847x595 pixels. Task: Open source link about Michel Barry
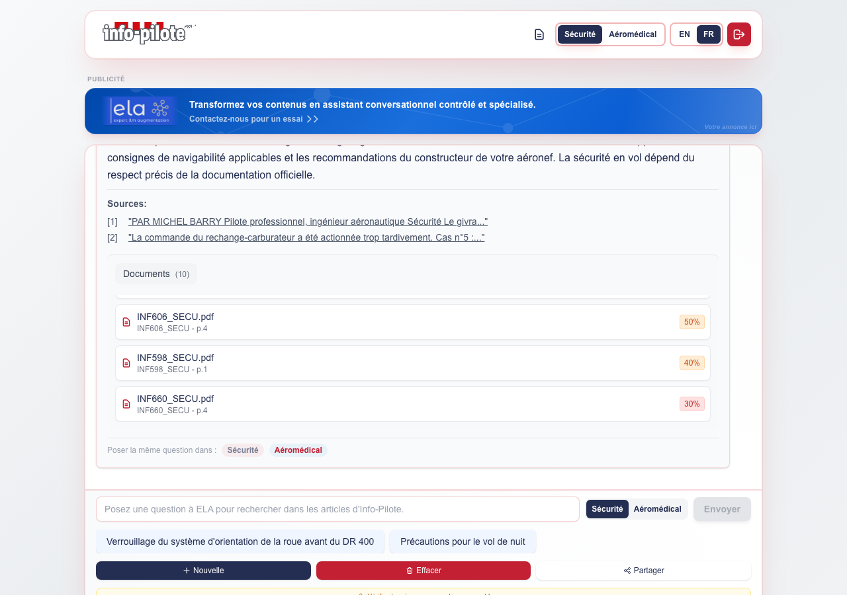tap(308, 221)
